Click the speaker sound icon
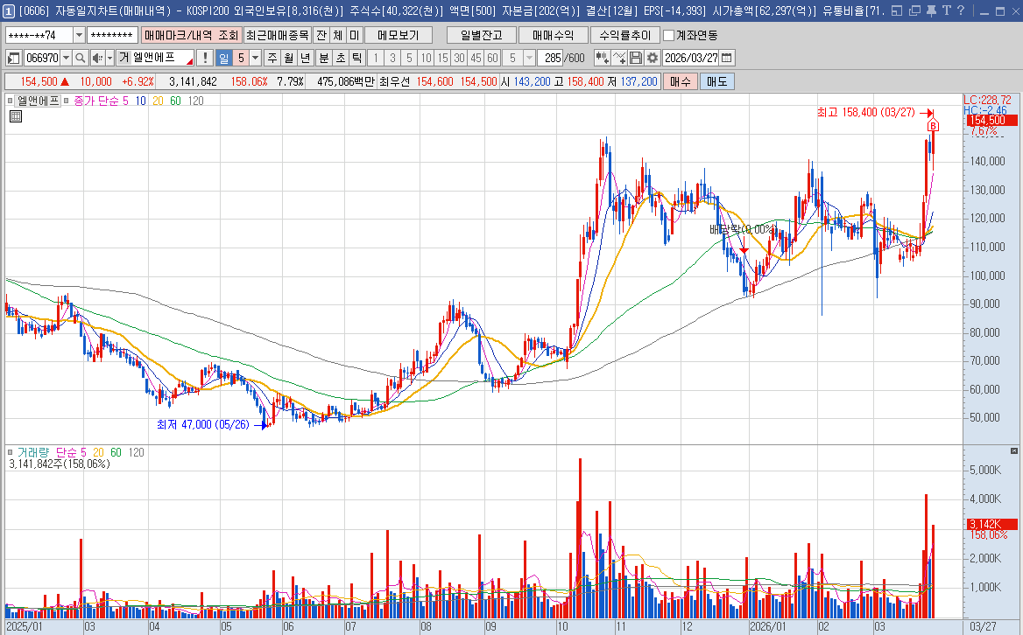Viewport: 1023px width, 635px height. pyautogui.click(x=97, y=58)
